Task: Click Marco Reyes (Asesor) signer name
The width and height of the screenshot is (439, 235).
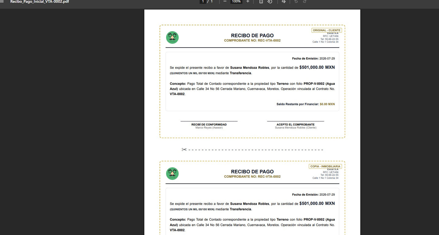Action: point(209,128)
